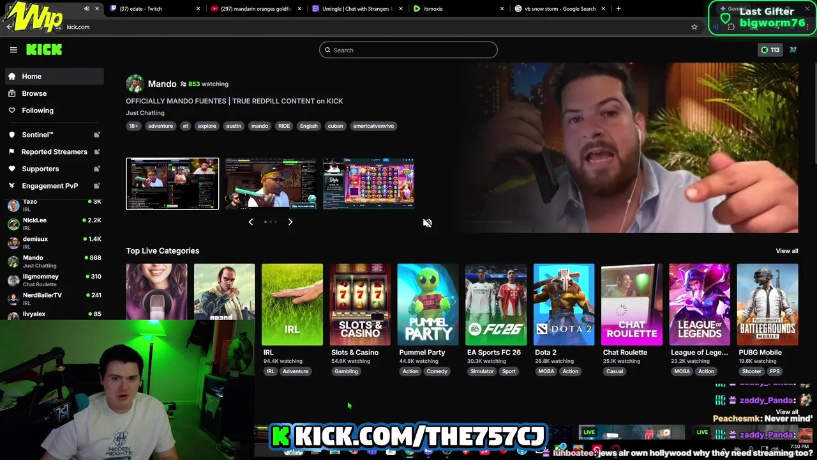Switch to the mandarin oranges YouTube tab
Viewport: 817px width, 460px height.
point(257,9)
